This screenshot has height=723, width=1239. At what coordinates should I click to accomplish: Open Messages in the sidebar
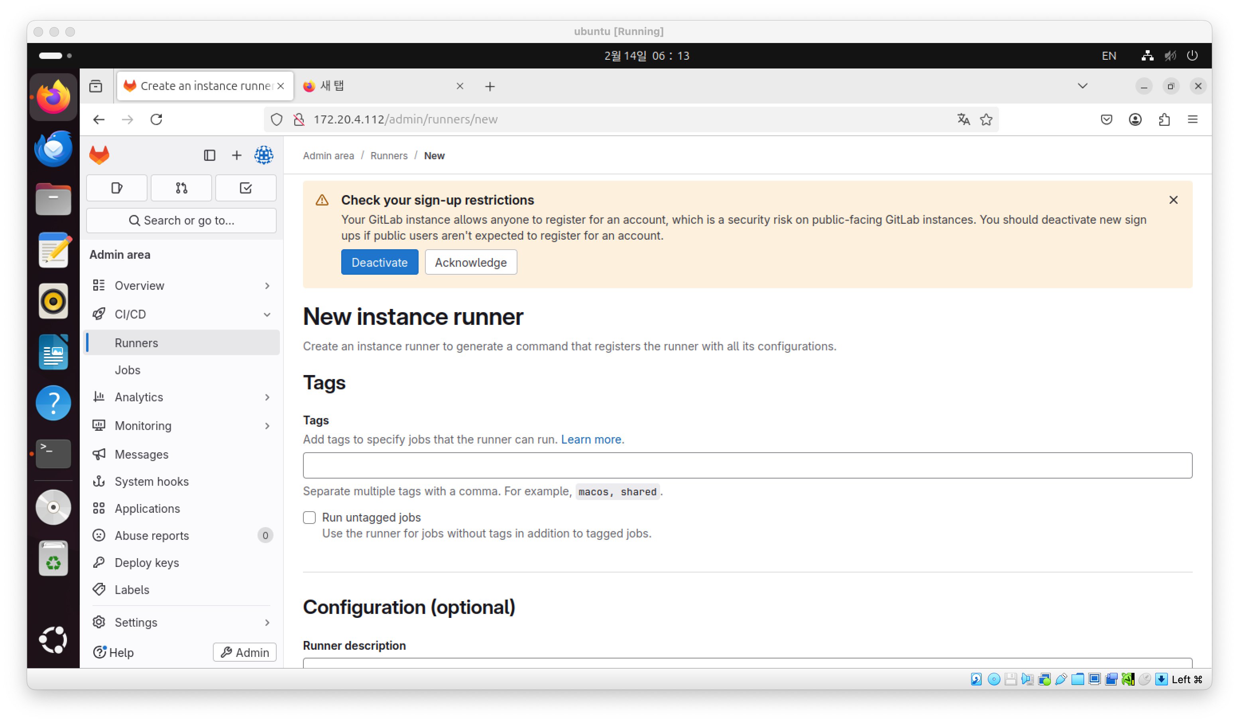point(181,455)
